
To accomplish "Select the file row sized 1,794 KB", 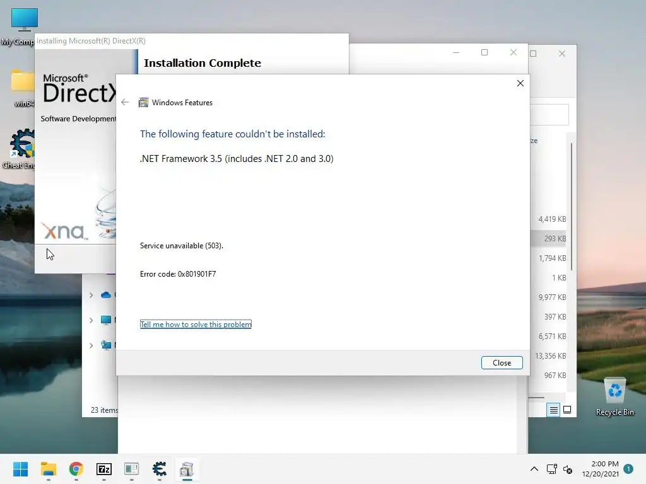I will (548, 258).
